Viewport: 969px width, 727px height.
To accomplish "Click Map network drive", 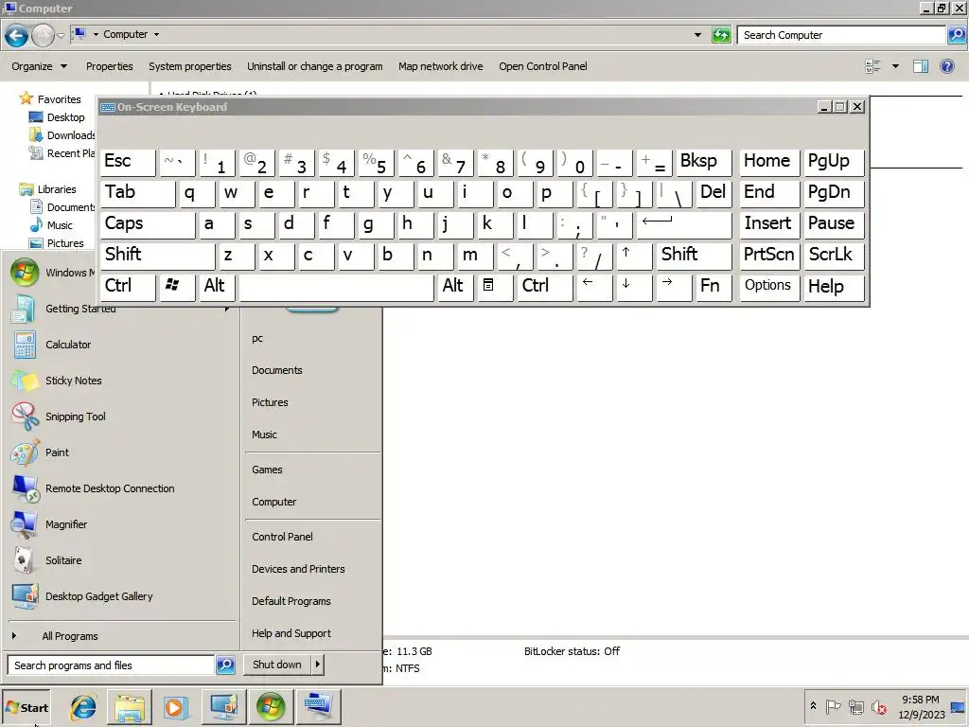I will 441,66.
